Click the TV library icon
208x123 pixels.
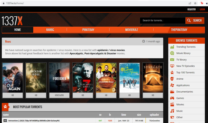pos(172,60)
